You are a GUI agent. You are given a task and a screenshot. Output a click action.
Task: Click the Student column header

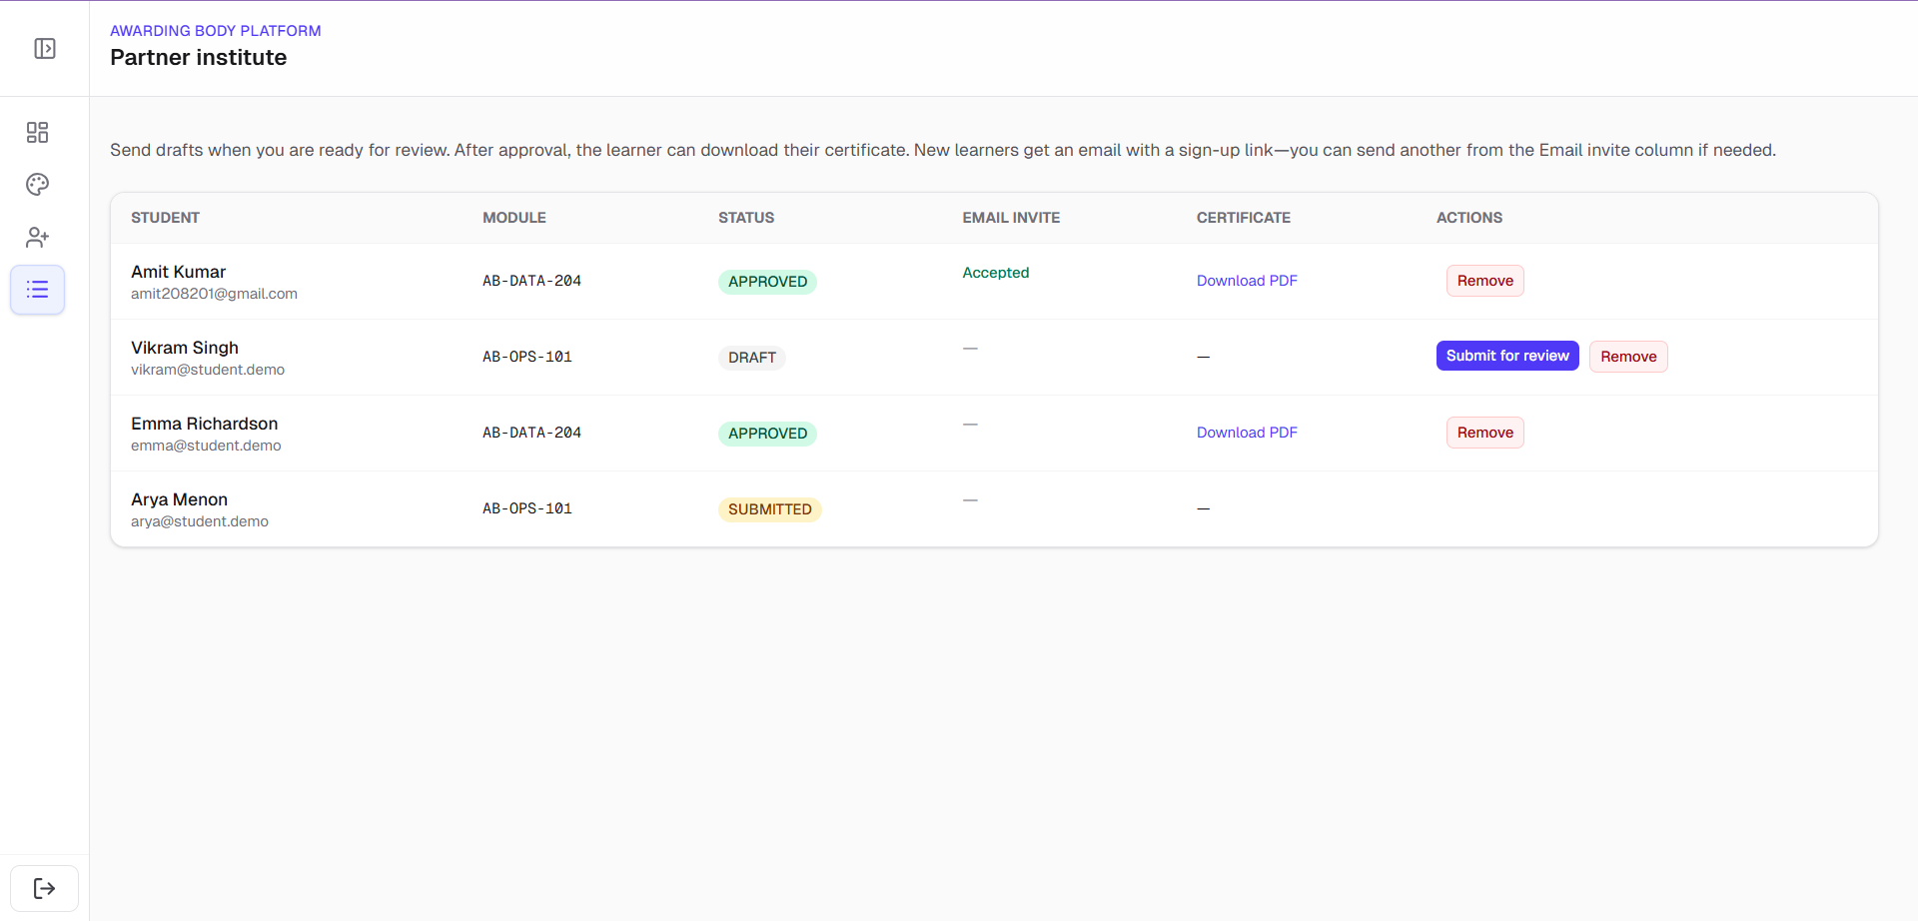click(x=165, y=218)
